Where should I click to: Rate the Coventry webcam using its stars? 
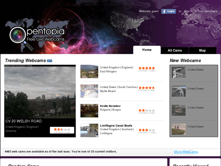click(x=62, y=129)
